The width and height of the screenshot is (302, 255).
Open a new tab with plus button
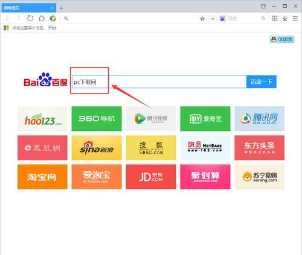click(x=61, y=8)
